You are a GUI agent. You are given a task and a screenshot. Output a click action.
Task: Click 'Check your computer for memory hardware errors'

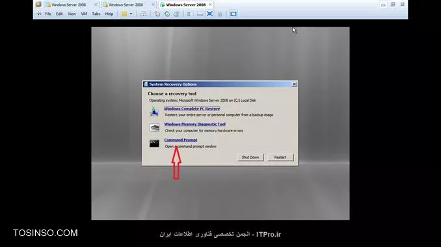(x=204, y=131)
